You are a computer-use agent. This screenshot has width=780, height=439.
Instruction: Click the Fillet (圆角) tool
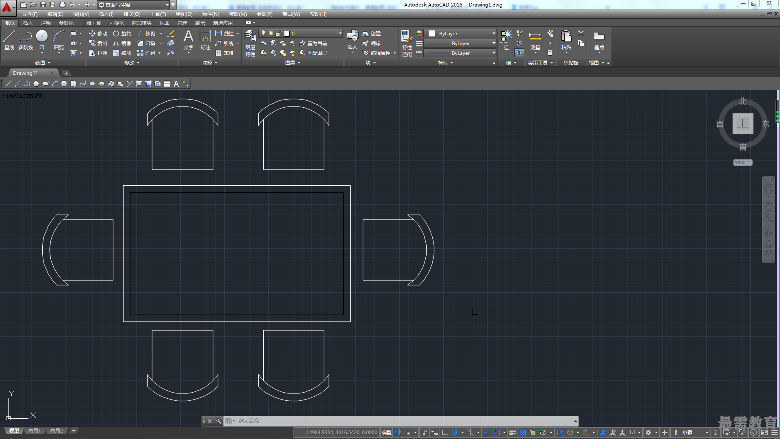[x=146, y=43]
